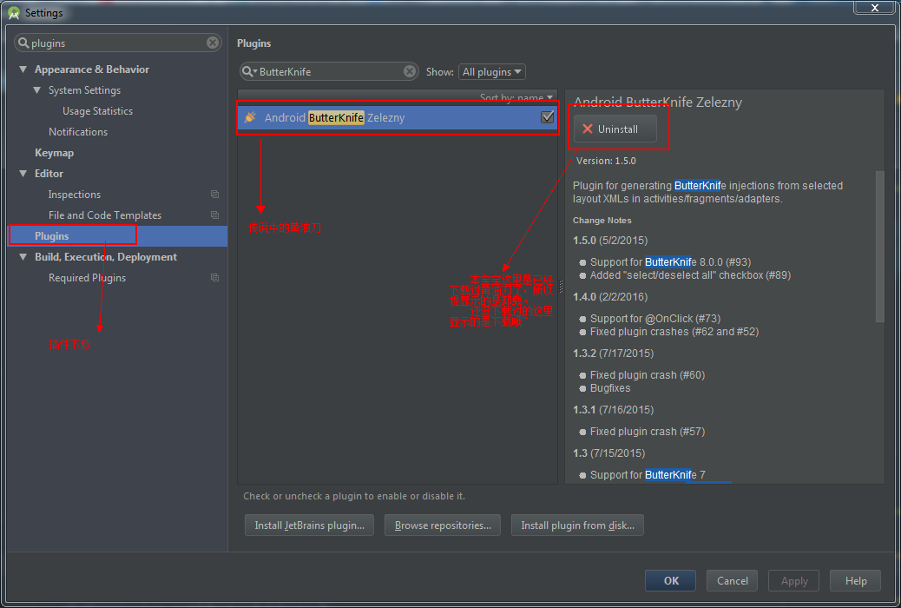Open the Sort by name dropdown

[x=516, y=98]
